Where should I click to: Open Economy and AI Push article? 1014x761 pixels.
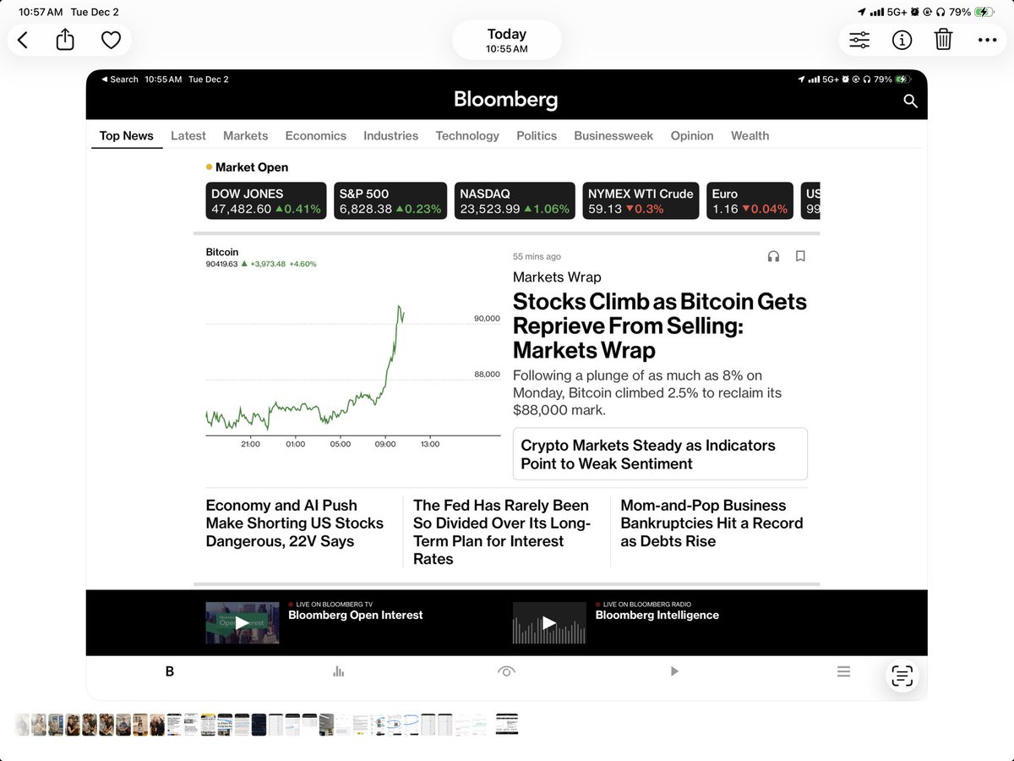click(x=295, y=523)
